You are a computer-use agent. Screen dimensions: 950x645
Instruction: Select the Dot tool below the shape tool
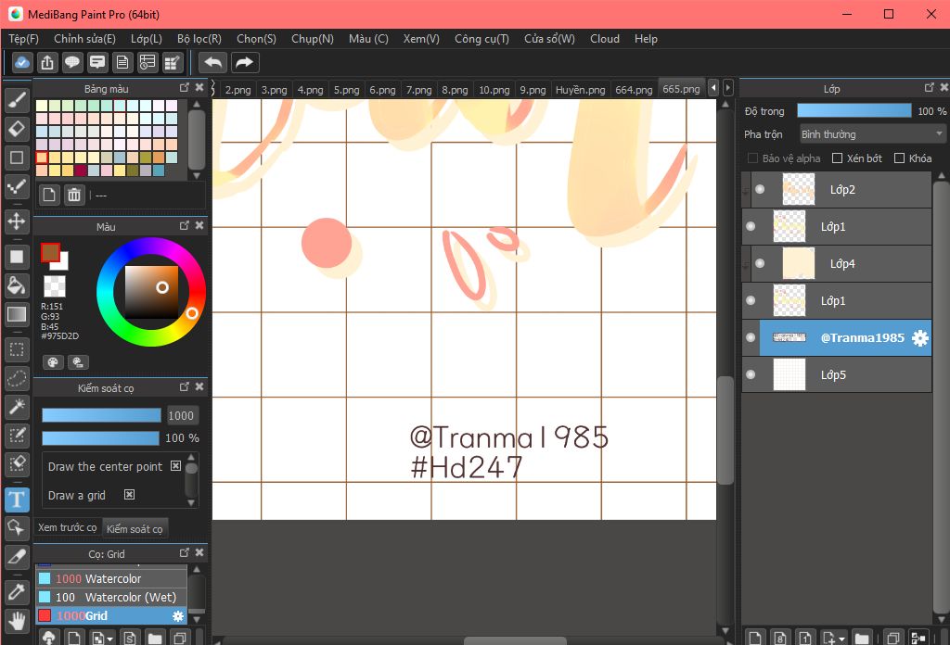click(x=17, y=187)
